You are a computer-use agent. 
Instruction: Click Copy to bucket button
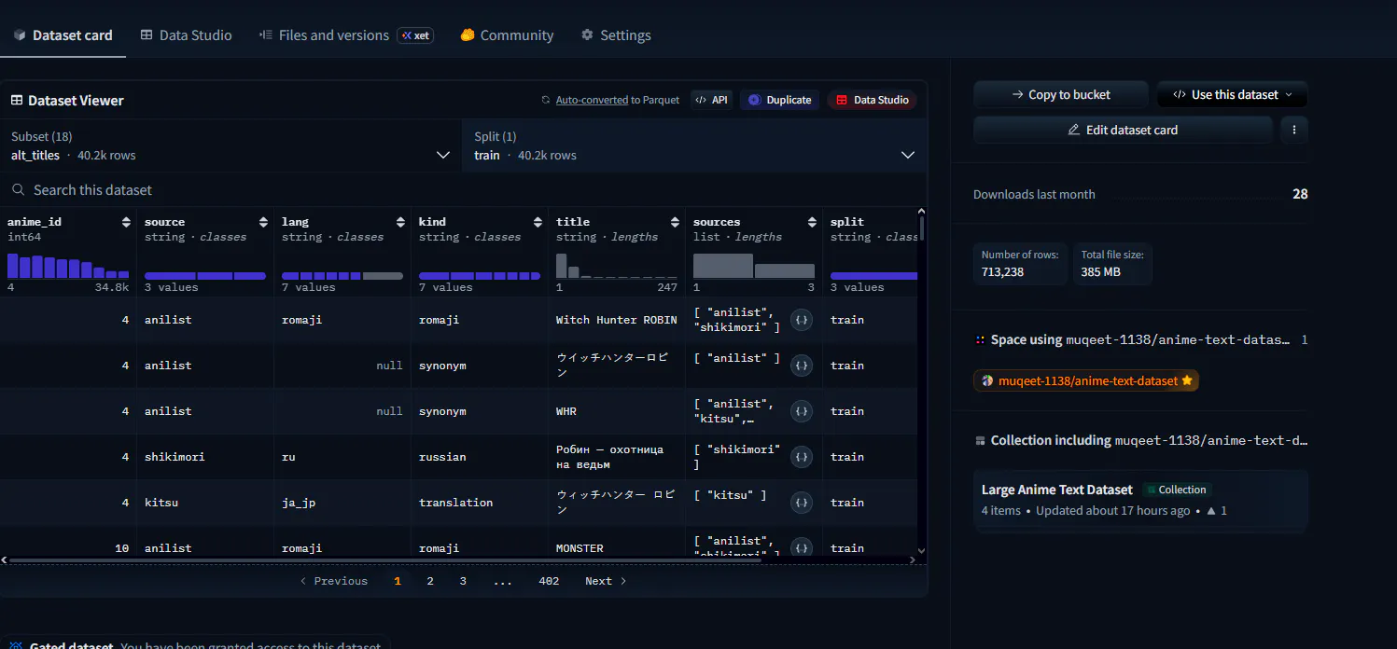[x=1061, y=94]
